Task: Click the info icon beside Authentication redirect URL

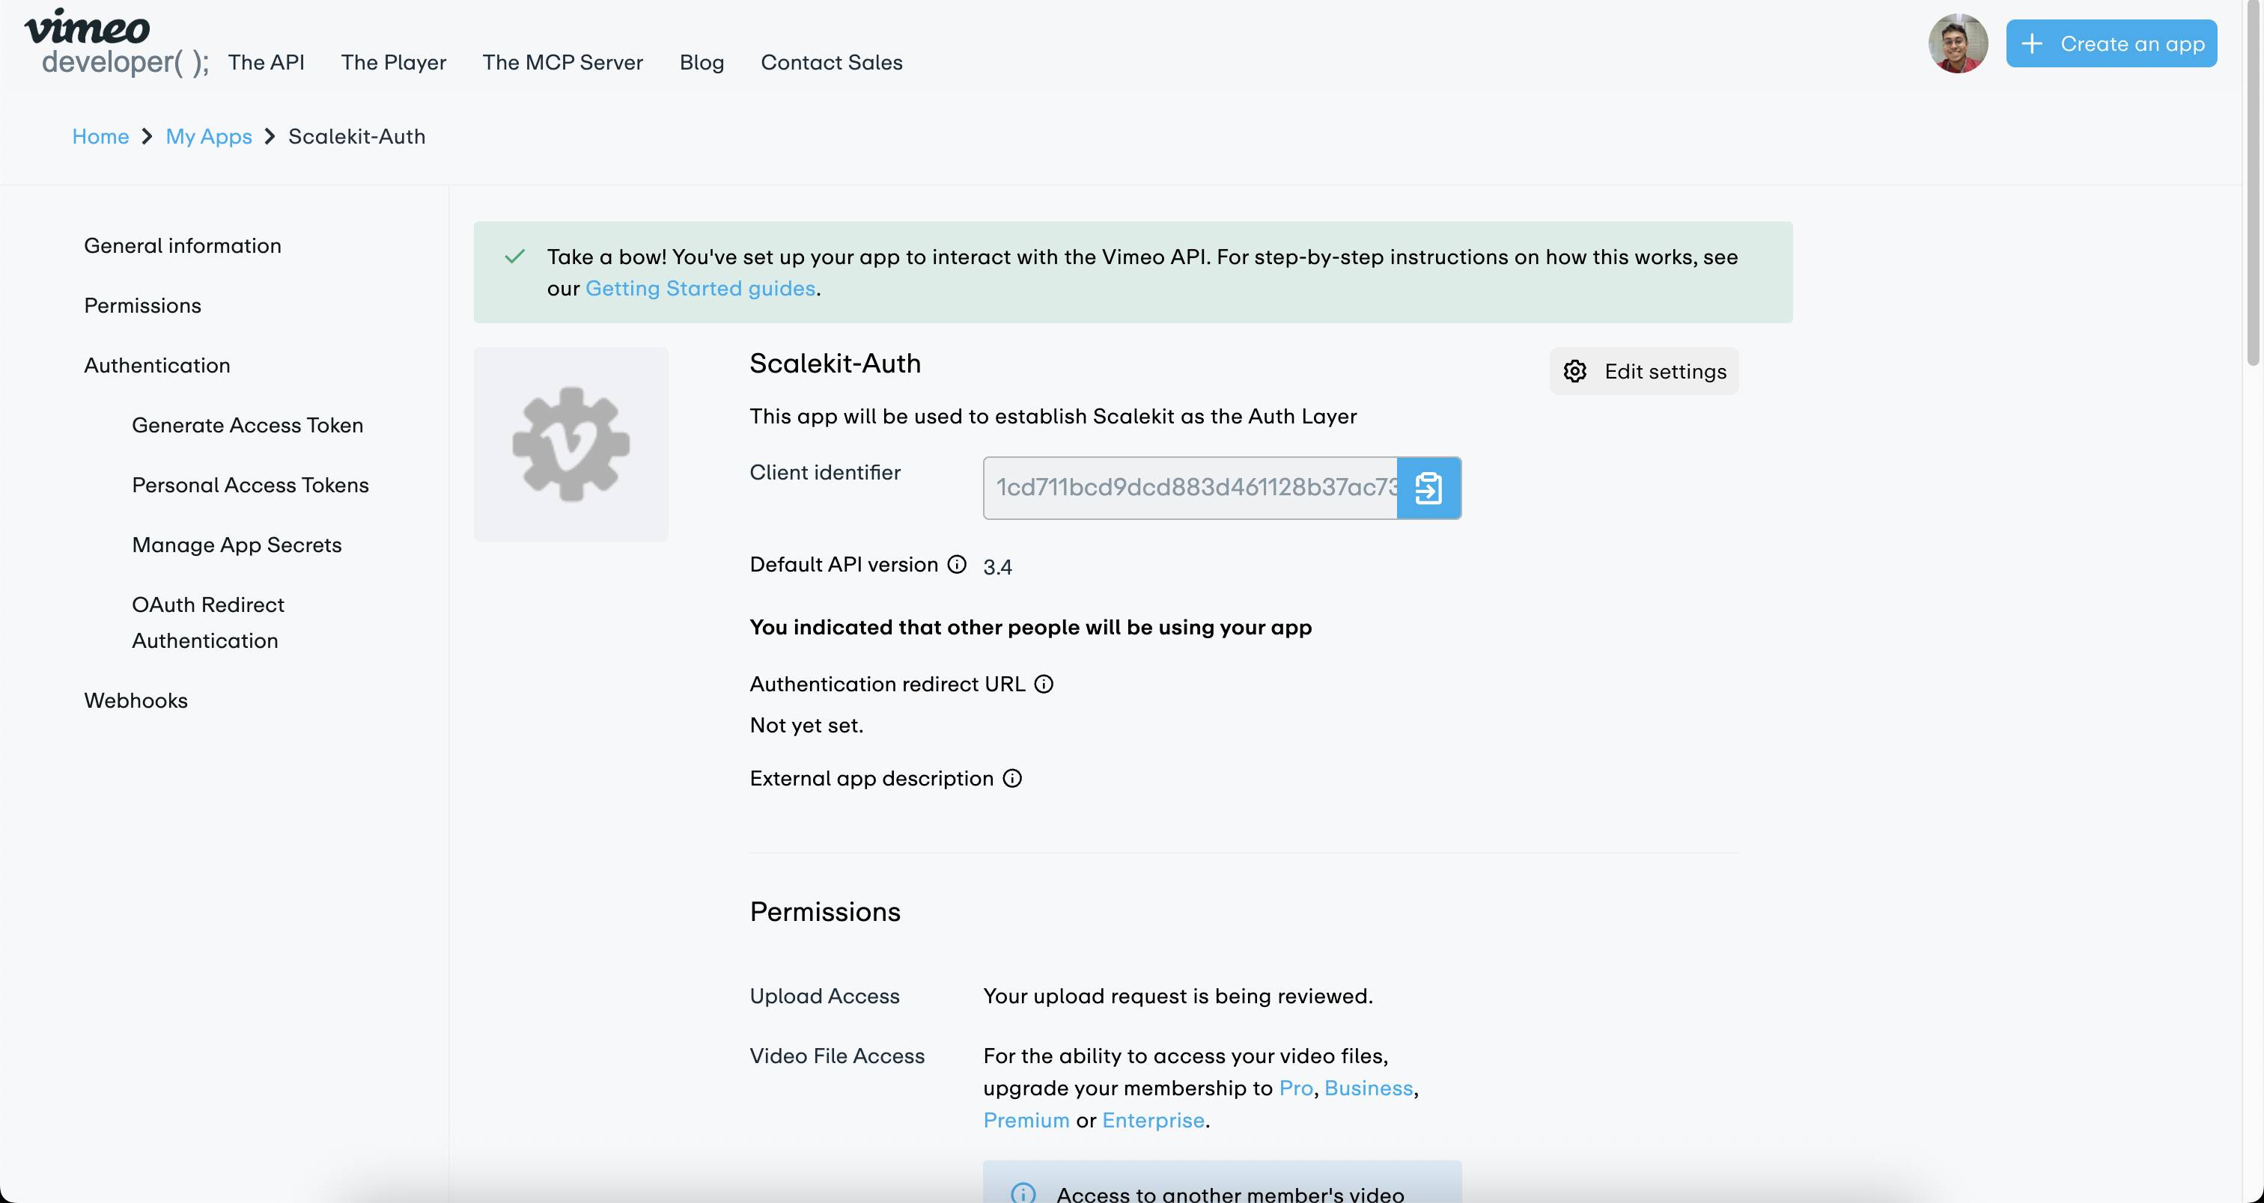Action: pyautogui.click(x=1043, y=683)
